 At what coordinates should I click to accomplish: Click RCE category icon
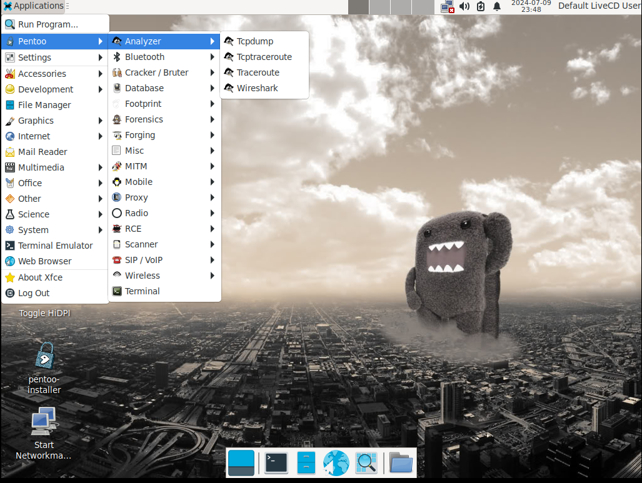tap(117, 229)
